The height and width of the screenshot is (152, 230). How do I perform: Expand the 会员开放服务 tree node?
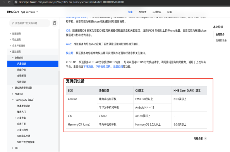[x=10, y=46]
